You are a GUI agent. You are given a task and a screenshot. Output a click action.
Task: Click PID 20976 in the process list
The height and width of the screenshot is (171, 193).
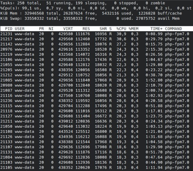[x=6, y=49]
